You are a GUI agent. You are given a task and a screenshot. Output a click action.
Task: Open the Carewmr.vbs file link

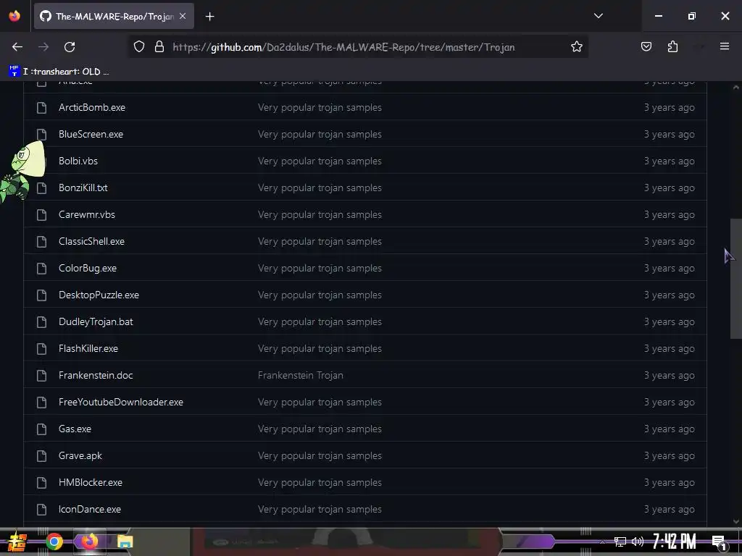87,214
